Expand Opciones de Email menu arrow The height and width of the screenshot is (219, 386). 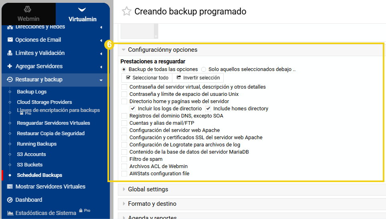click(101, 40)
